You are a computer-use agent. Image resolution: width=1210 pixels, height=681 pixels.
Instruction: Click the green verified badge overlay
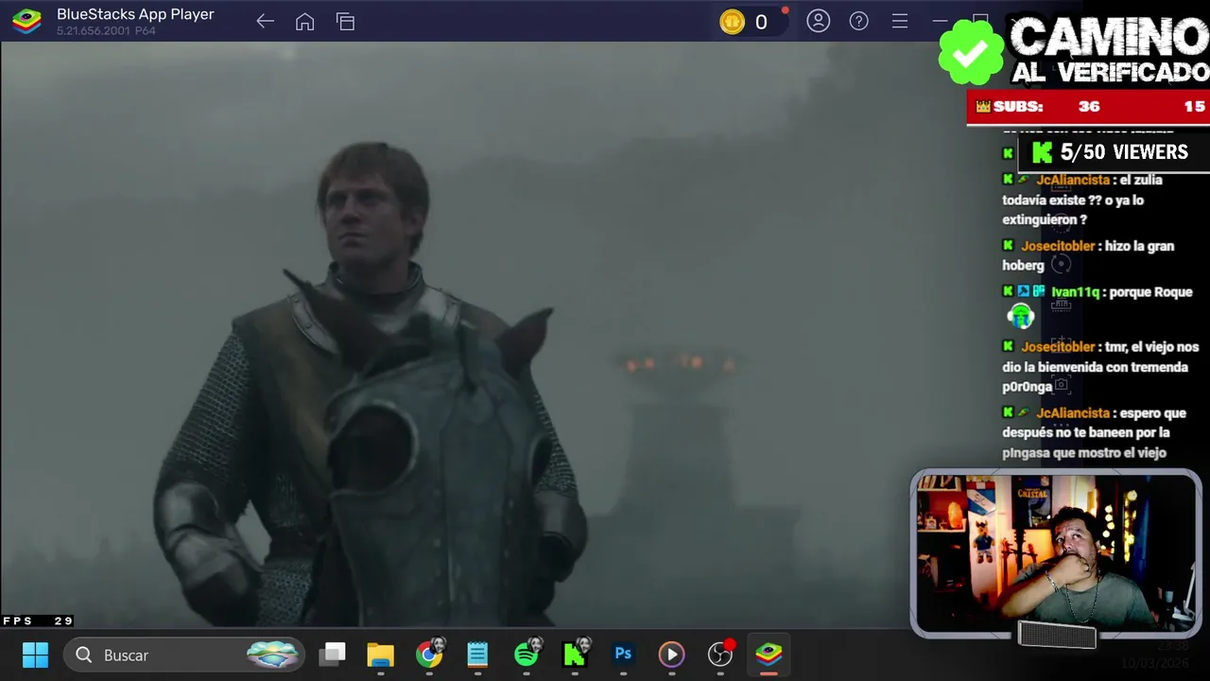pos(971,52)
